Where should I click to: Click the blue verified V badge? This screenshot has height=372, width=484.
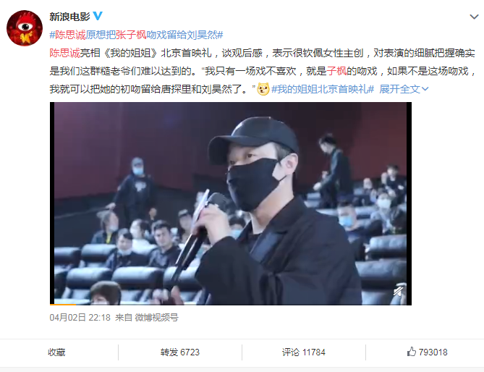98,16
